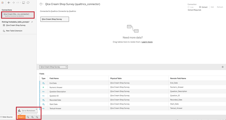Click the Tableau logo icon
Viewport: 226px width, 120px height.
(x=2, y=3)
